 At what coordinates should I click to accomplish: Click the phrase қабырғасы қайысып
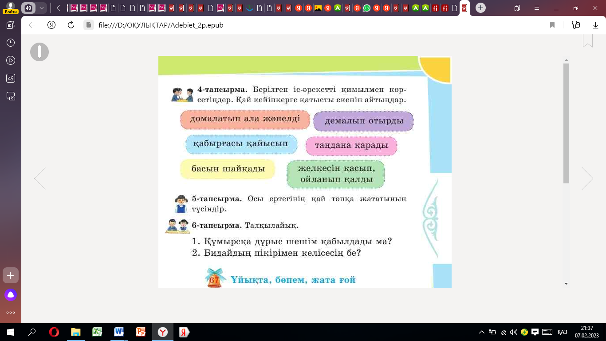(x=241, y=144)
